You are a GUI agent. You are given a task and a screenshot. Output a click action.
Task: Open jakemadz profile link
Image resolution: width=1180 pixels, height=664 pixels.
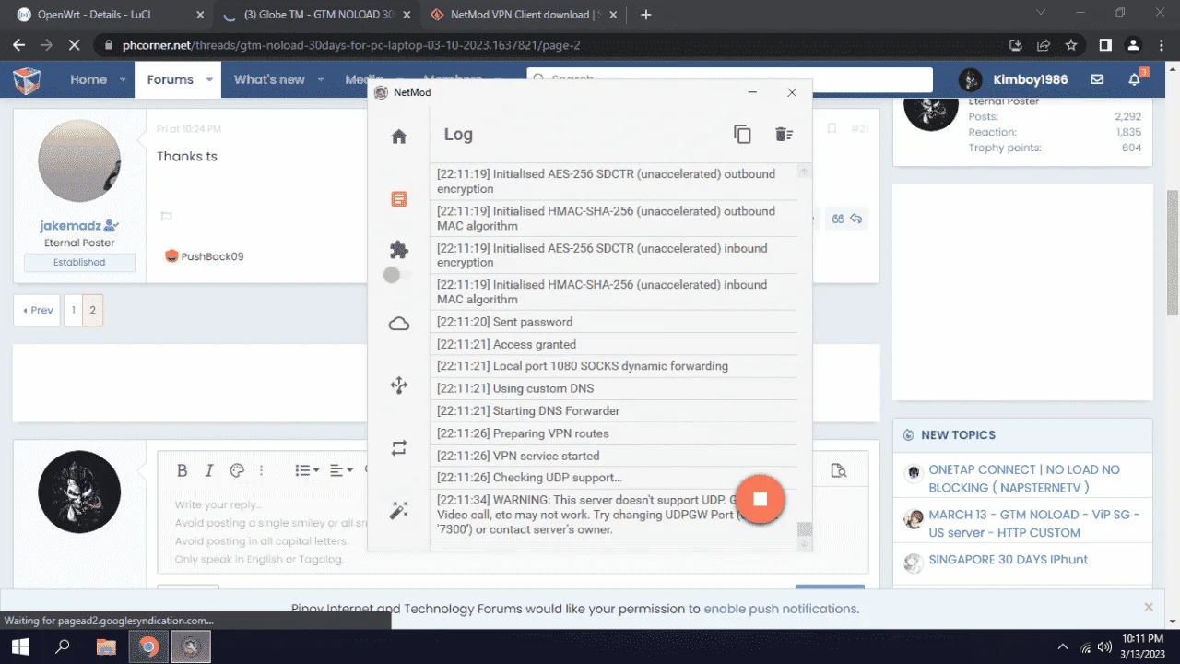tap(71, 225)
